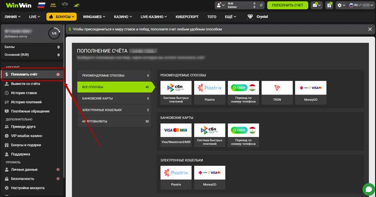Open История ставок
The height and width of the screenshot is (197, 376).
point(32,93)
